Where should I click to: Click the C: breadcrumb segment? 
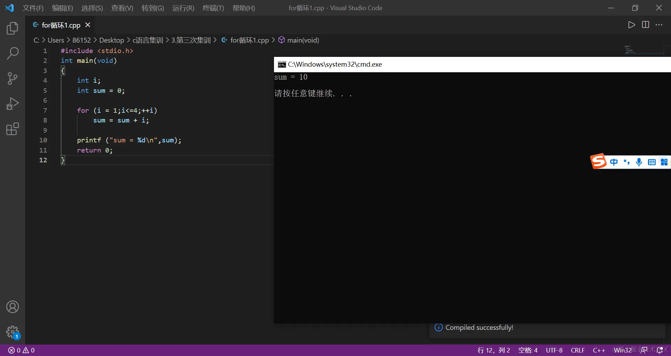point(36,40)
